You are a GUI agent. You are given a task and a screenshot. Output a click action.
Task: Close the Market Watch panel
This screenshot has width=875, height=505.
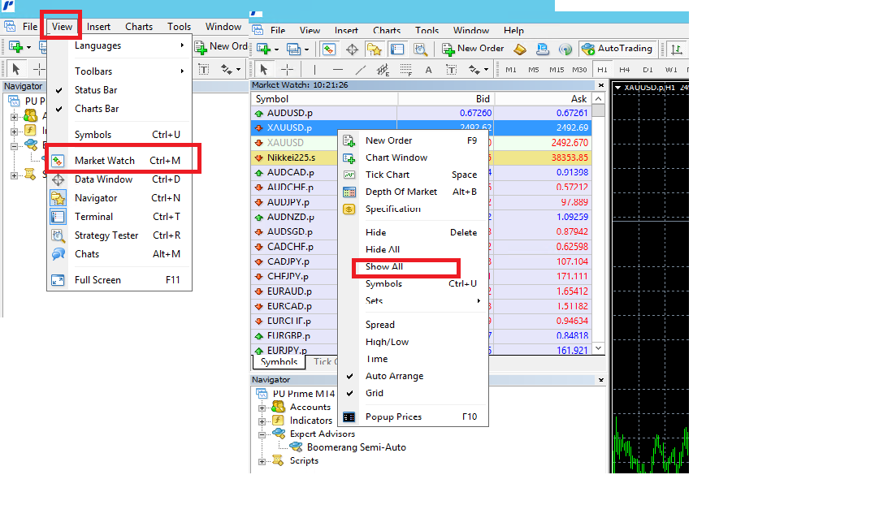(x=601, y=85)
